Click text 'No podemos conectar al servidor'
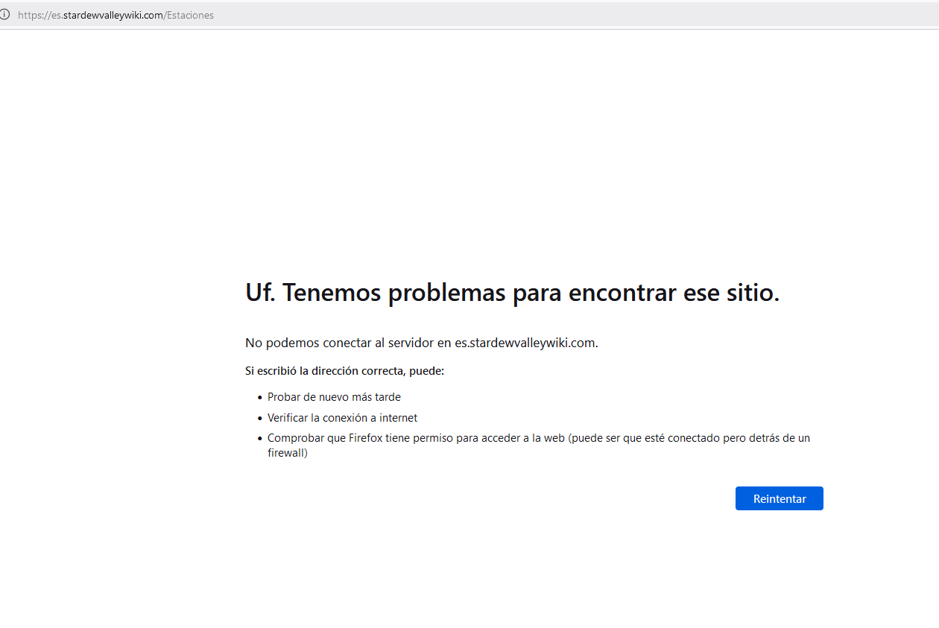The height and width of the screenshot is (628, 939). coord(339,343)
